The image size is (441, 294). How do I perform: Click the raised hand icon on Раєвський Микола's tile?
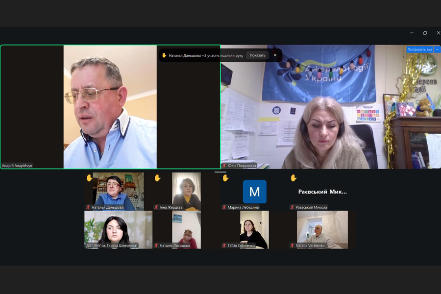[x=294, y=178]
